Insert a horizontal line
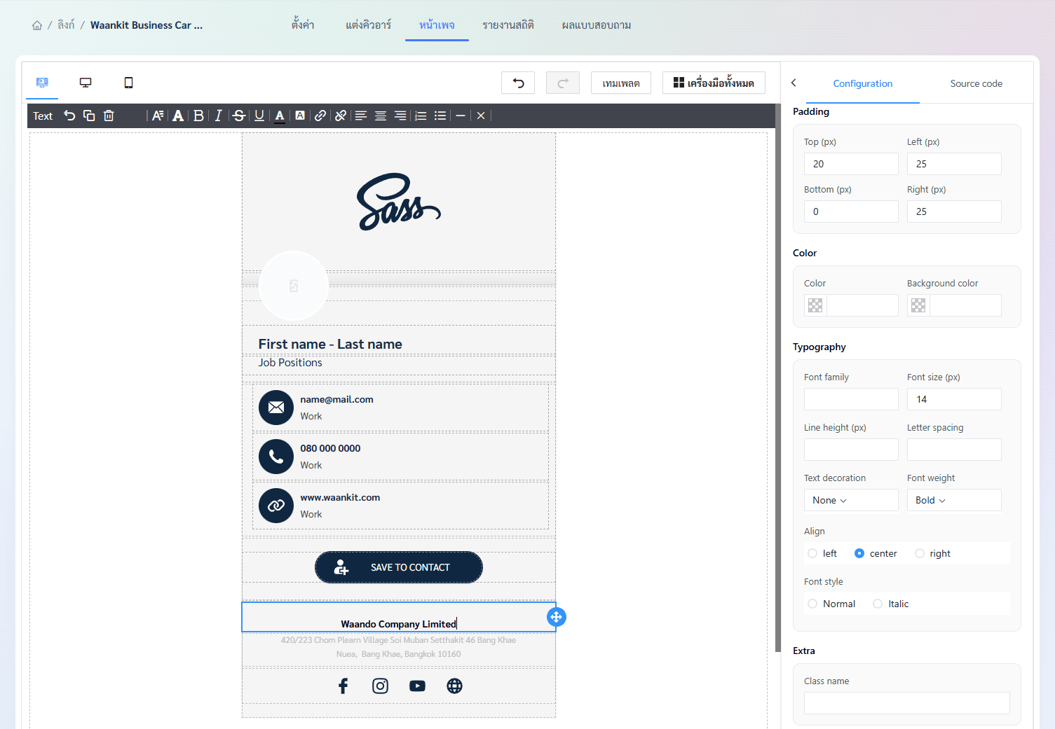Image resolution: width=1055 pixels, height=729 pixels. click(461, 116)
